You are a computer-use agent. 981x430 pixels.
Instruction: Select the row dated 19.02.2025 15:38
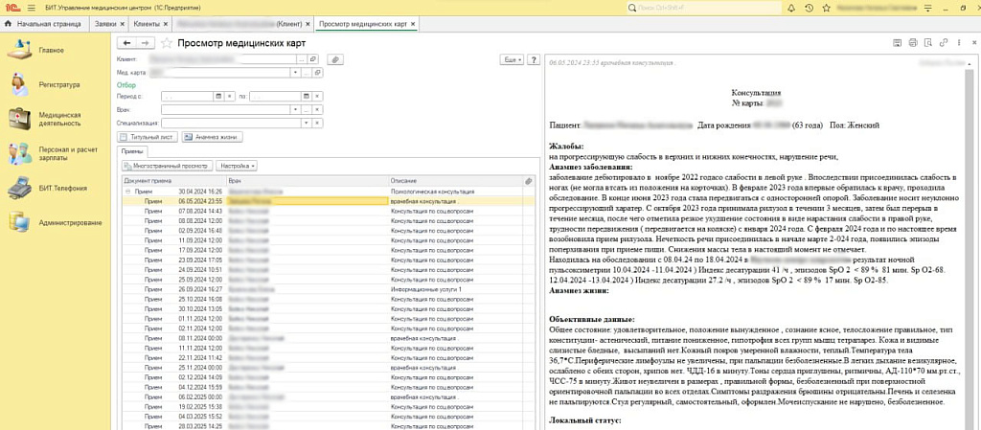click(328, 406)
